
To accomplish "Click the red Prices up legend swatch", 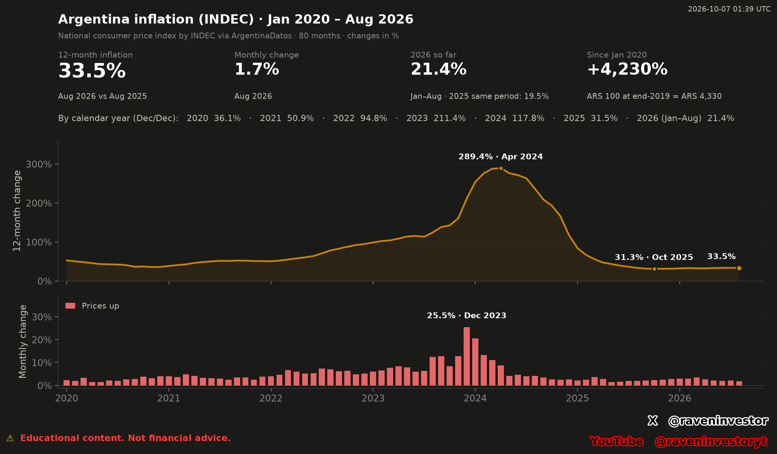I will pos(70,306).
